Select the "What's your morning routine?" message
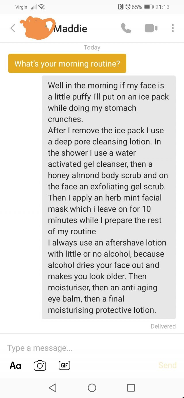Screen dimensions: 184x398 pos(67,63)
